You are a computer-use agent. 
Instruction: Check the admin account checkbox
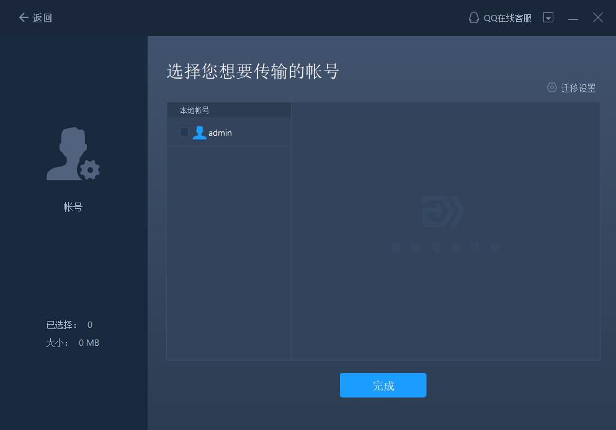(184, 132)
